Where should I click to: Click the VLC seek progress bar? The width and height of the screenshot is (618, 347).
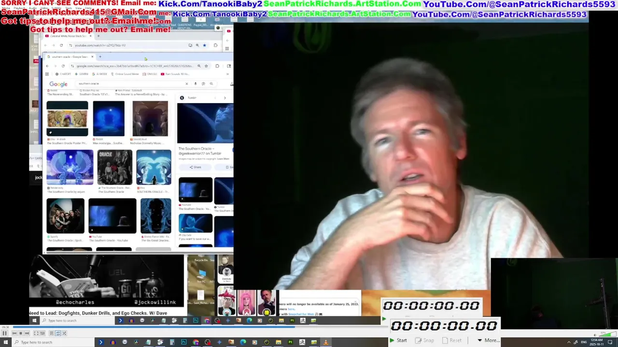point(200,328)
